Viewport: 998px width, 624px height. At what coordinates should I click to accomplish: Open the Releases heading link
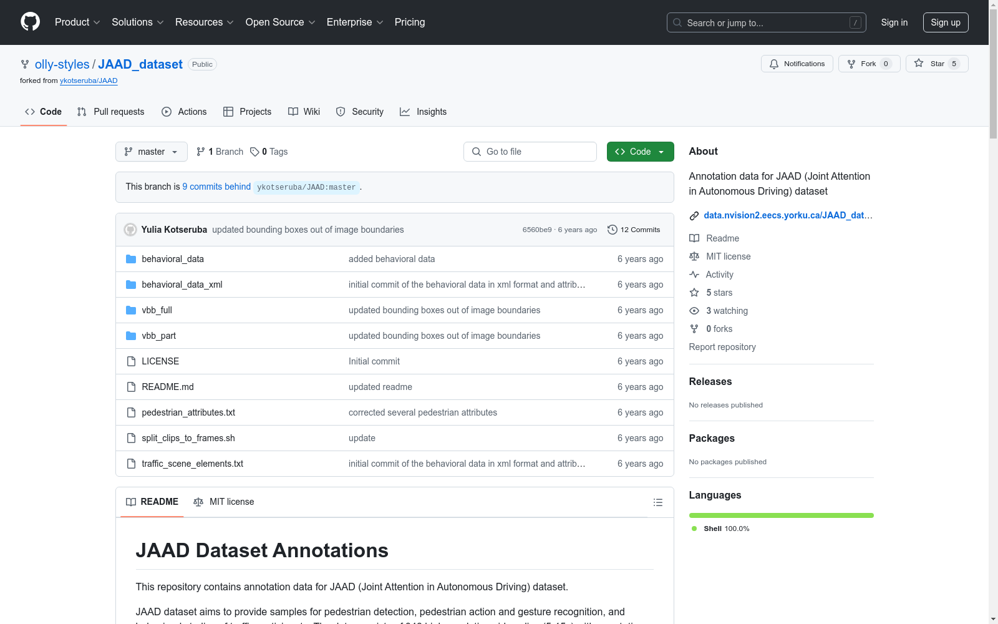click(710, 381)
